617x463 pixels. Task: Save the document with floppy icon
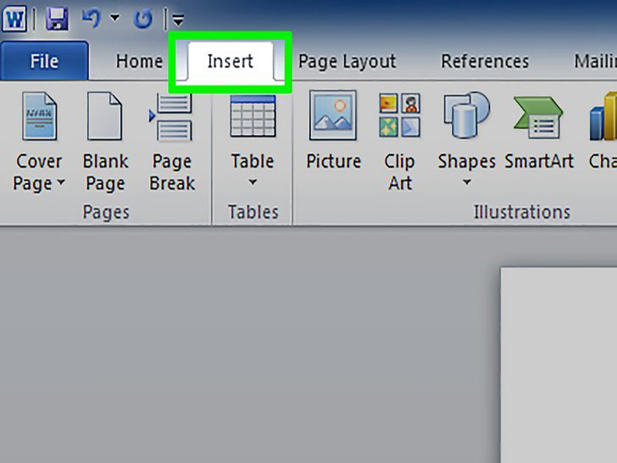(x=57, y=19)
